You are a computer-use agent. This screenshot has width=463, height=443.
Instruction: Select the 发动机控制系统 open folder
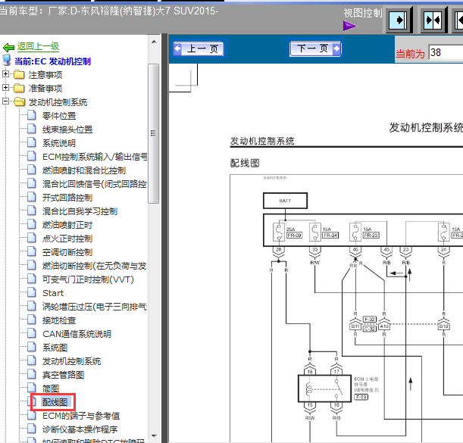[58, 102]
